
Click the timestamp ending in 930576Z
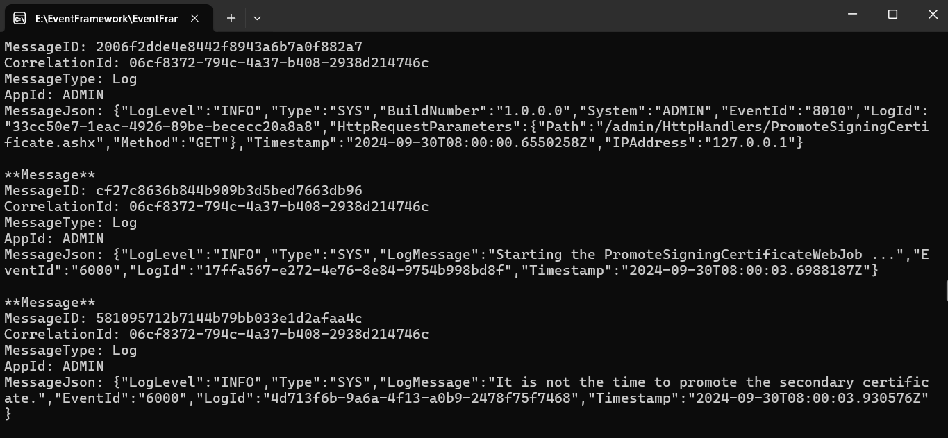tap(811, 398)
